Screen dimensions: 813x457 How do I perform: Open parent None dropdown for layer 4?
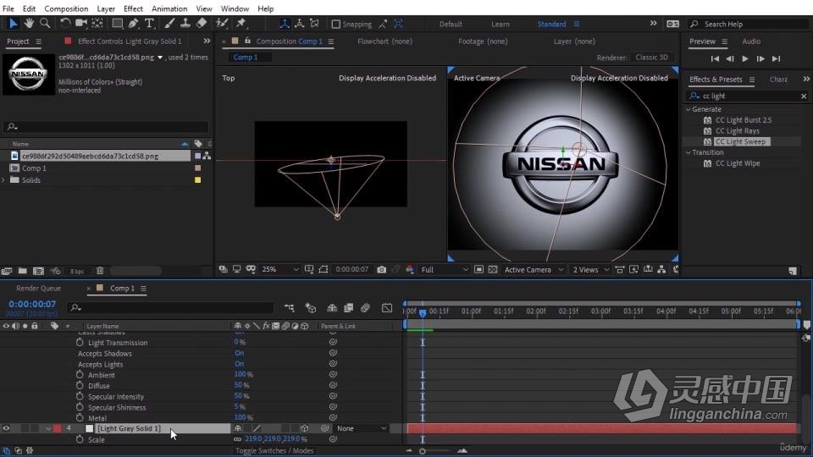click(362, 428)
